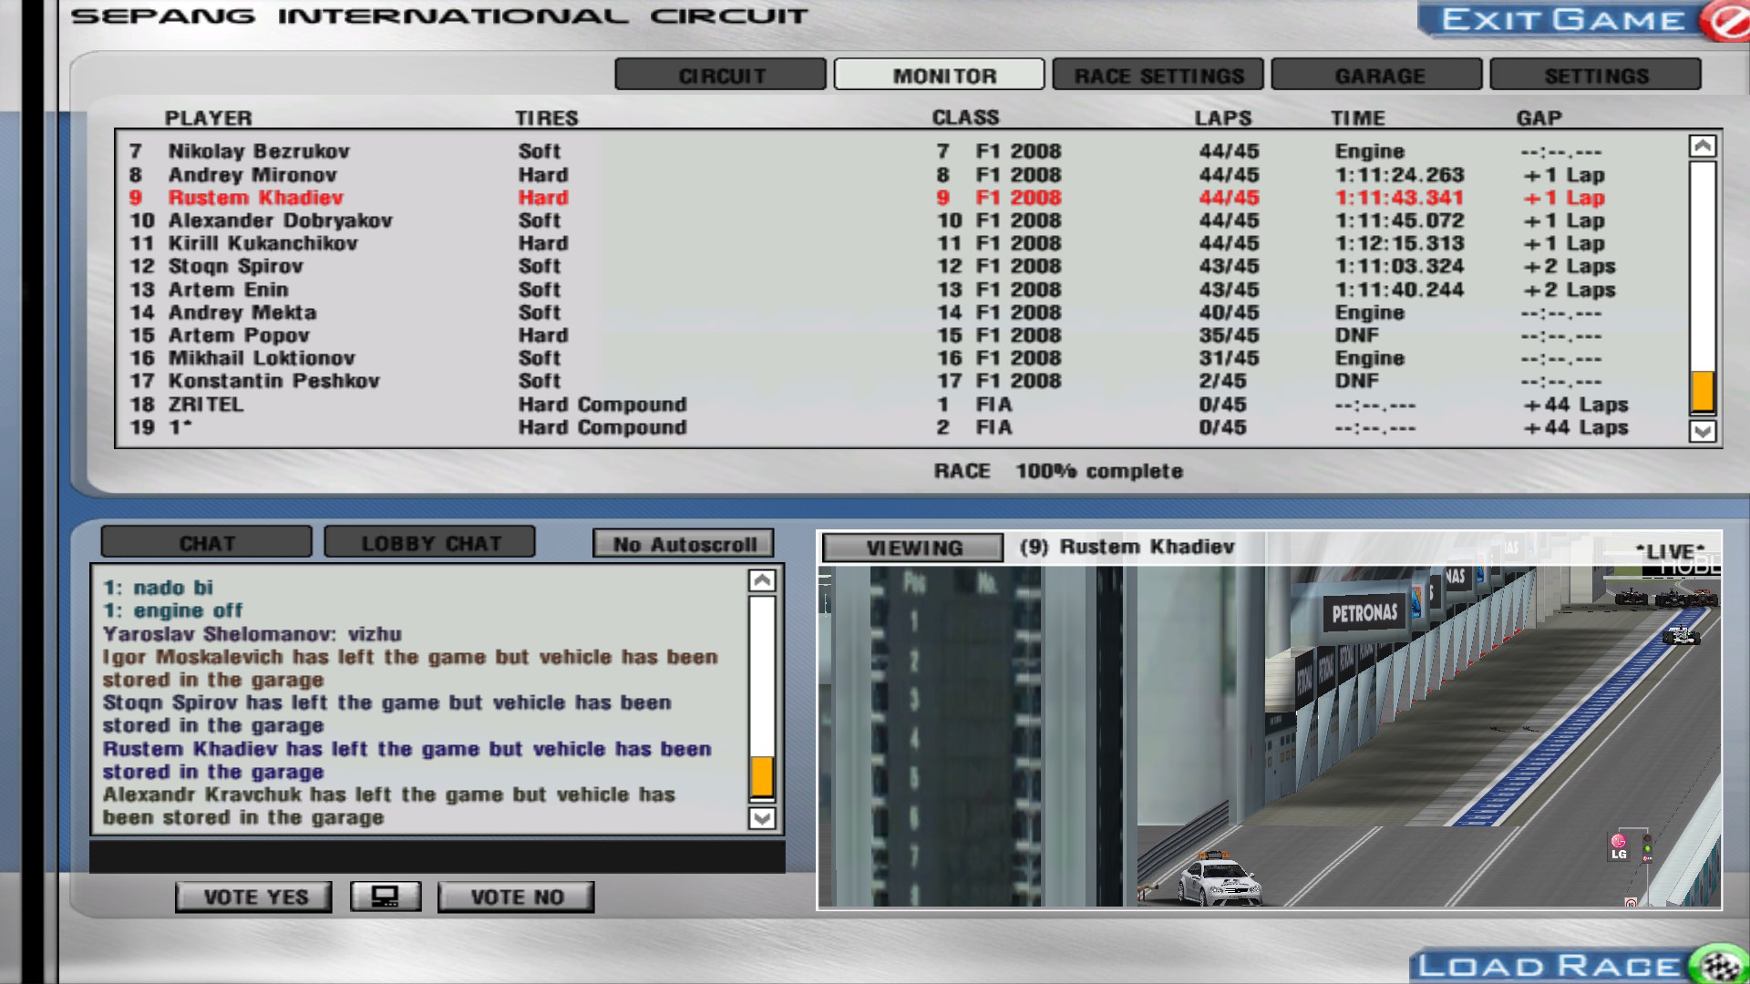Click the chat orange scrollbar thumb
Screen dimensions: 1750x984
[x=762, y=776]
